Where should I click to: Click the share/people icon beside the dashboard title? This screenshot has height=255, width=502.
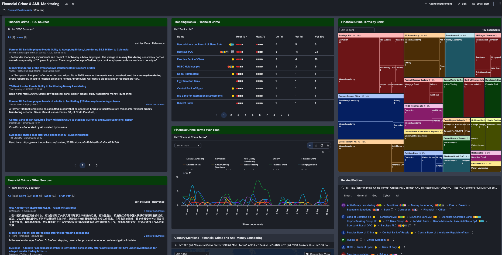[67, 4]
